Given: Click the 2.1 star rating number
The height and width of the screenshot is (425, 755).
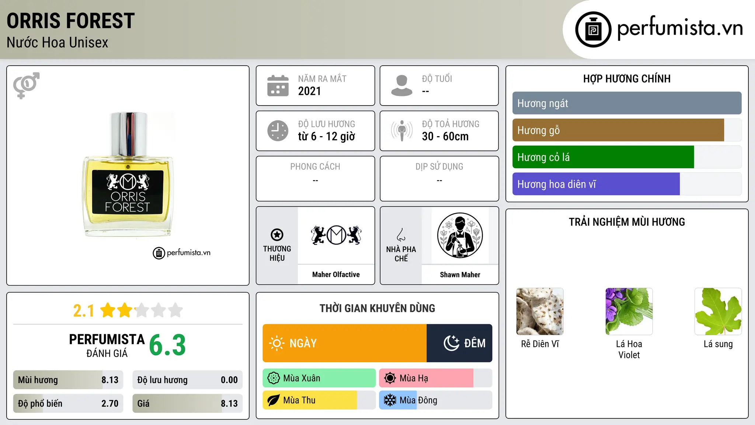Looking at the screenshot, I should [84, 311].
